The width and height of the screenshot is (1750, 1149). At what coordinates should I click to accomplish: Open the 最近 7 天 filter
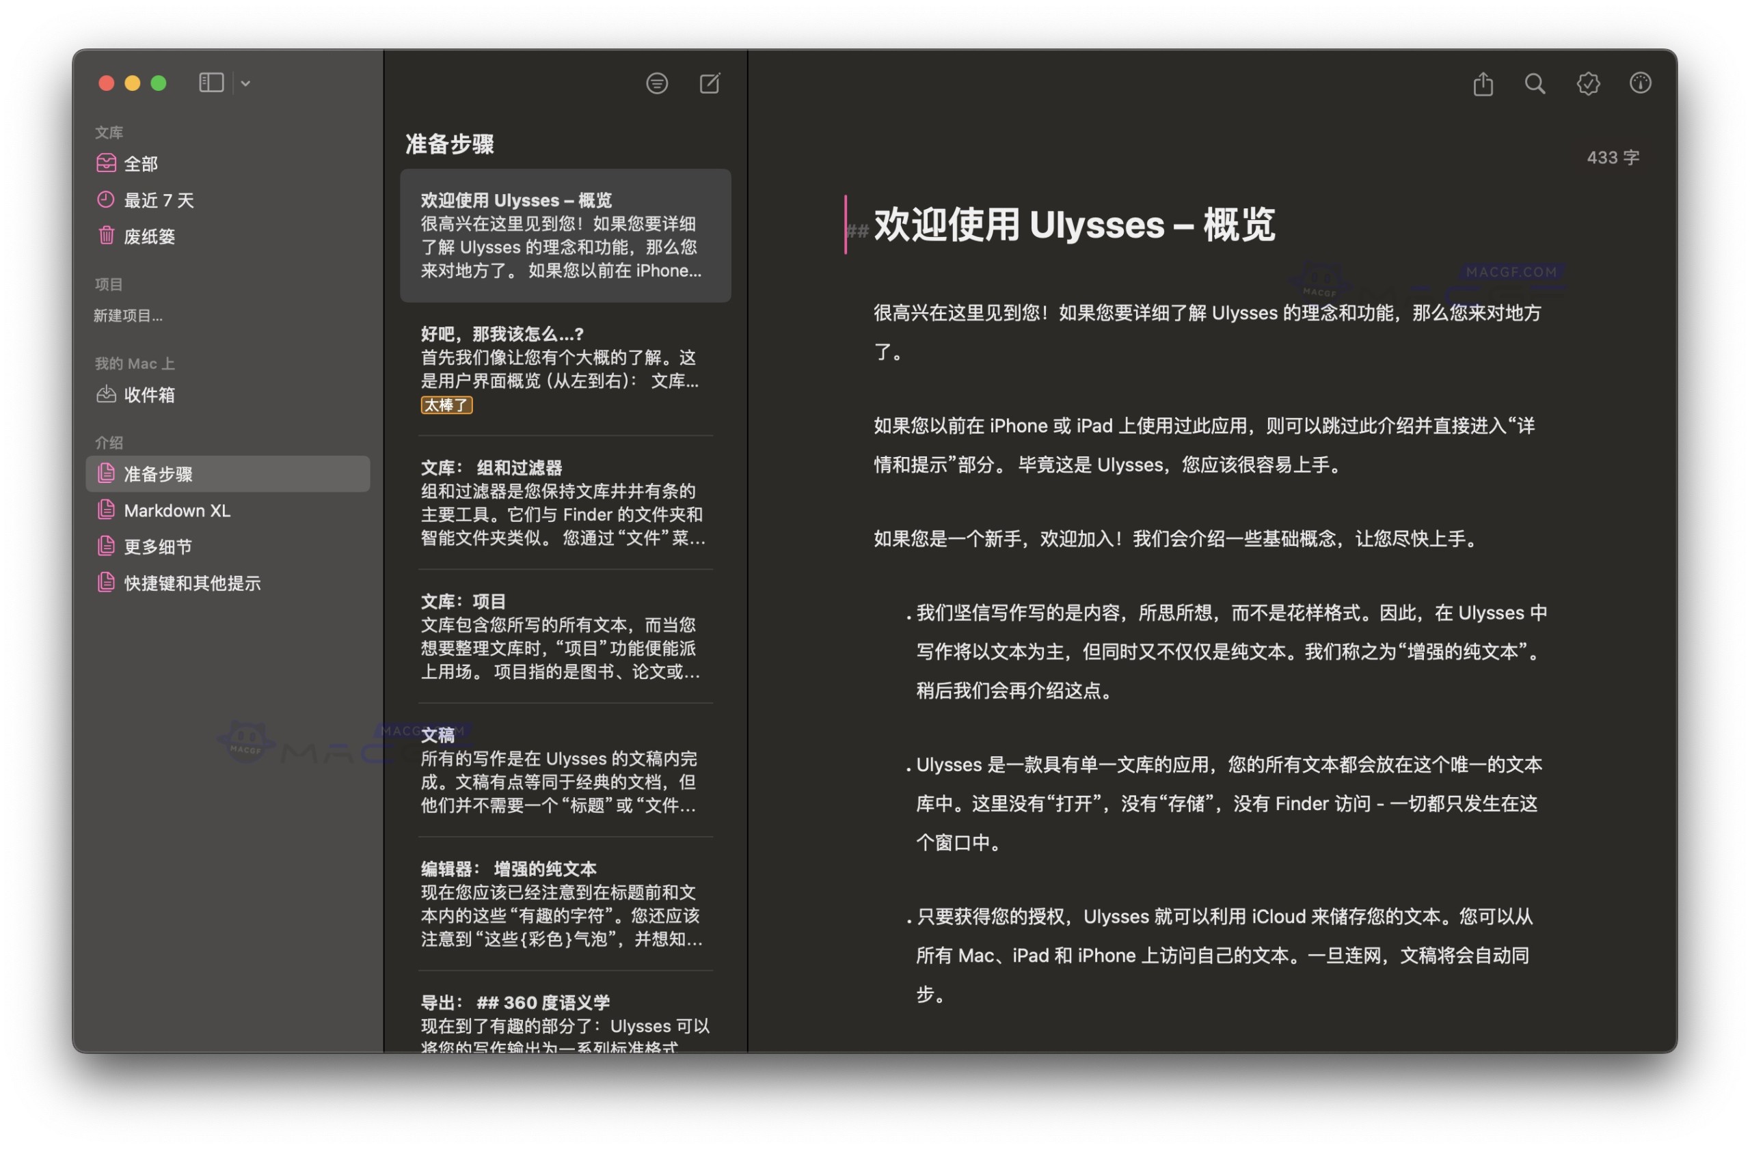[159, 200]
